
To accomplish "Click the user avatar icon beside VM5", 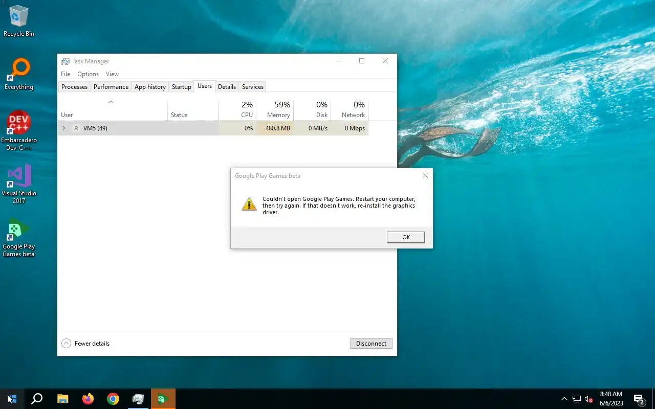I will coord(76,128).
